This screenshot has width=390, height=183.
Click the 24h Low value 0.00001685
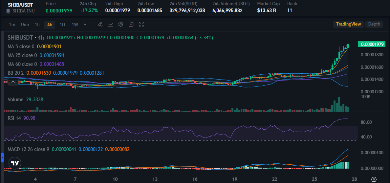pos(150,11)
